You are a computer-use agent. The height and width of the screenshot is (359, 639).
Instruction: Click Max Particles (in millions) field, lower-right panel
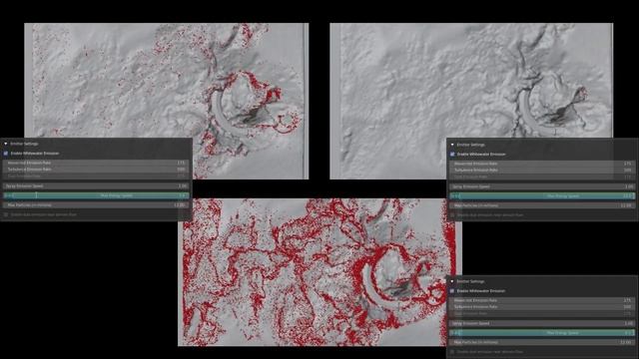pos(542,342)
